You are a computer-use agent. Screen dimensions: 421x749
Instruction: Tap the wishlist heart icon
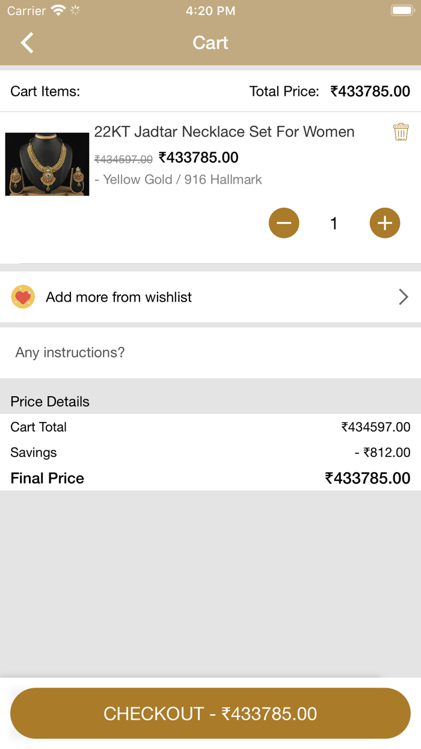(x=23, y=297)
